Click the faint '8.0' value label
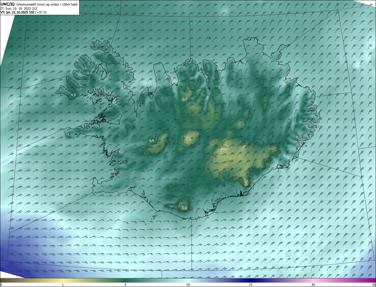 point(225,11)
